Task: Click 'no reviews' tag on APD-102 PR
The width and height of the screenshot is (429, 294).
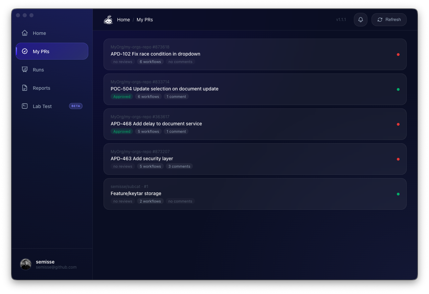Action: 123,62
